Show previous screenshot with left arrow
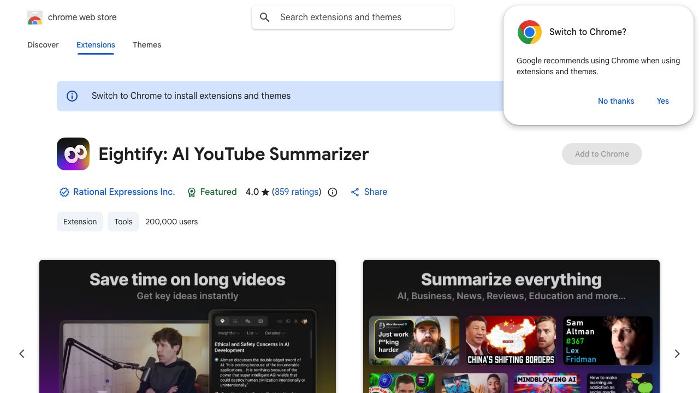 pos(22,354)
